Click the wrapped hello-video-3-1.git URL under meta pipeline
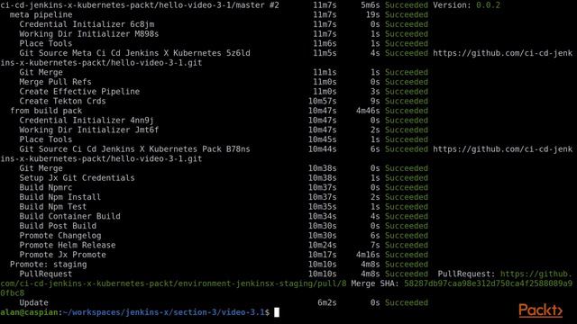Image resolution: width=577 pixels, height=324 pixels. [101, 63]
